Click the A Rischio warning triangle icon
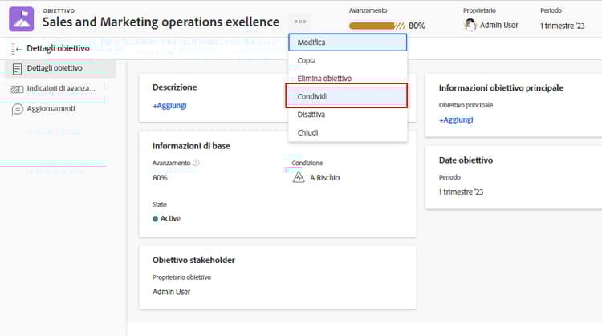 (298, 177)
